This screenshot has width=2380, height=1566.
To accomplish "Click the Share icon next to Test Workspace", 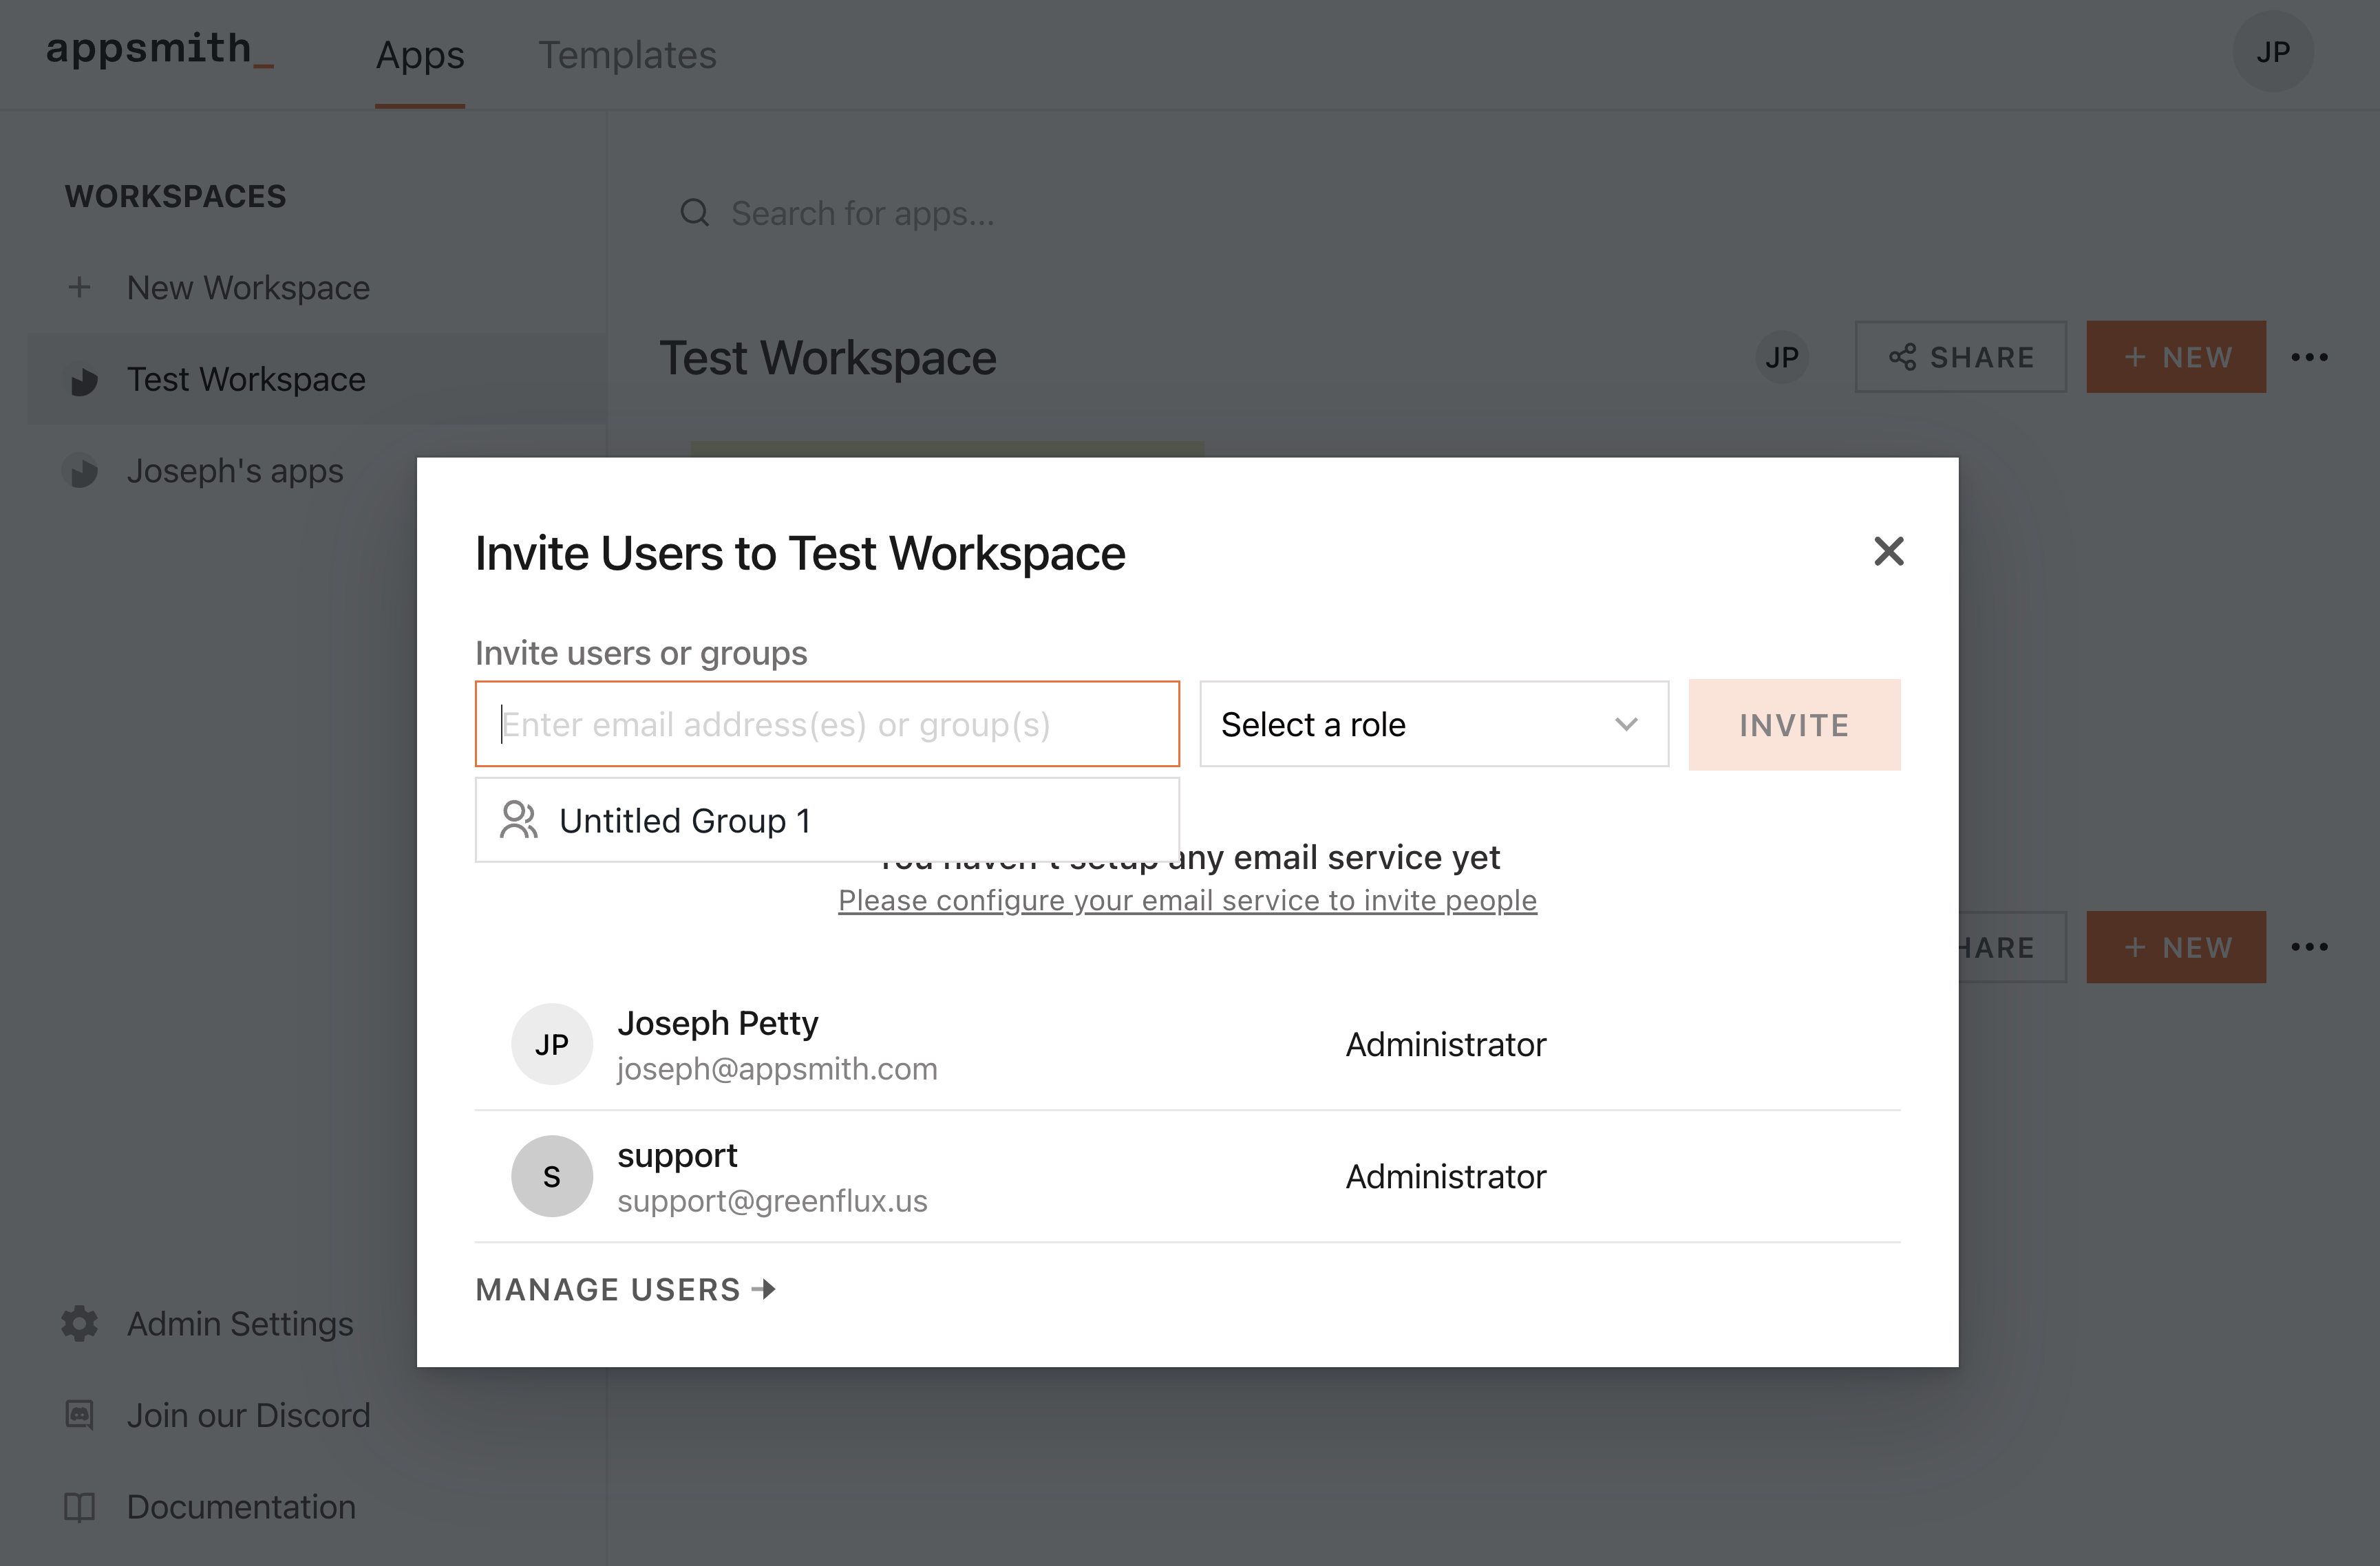I will click(x=1904, y=357).
